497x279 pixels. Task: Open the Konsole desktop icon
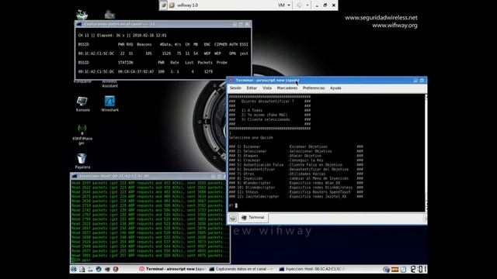tap(82, 104)
